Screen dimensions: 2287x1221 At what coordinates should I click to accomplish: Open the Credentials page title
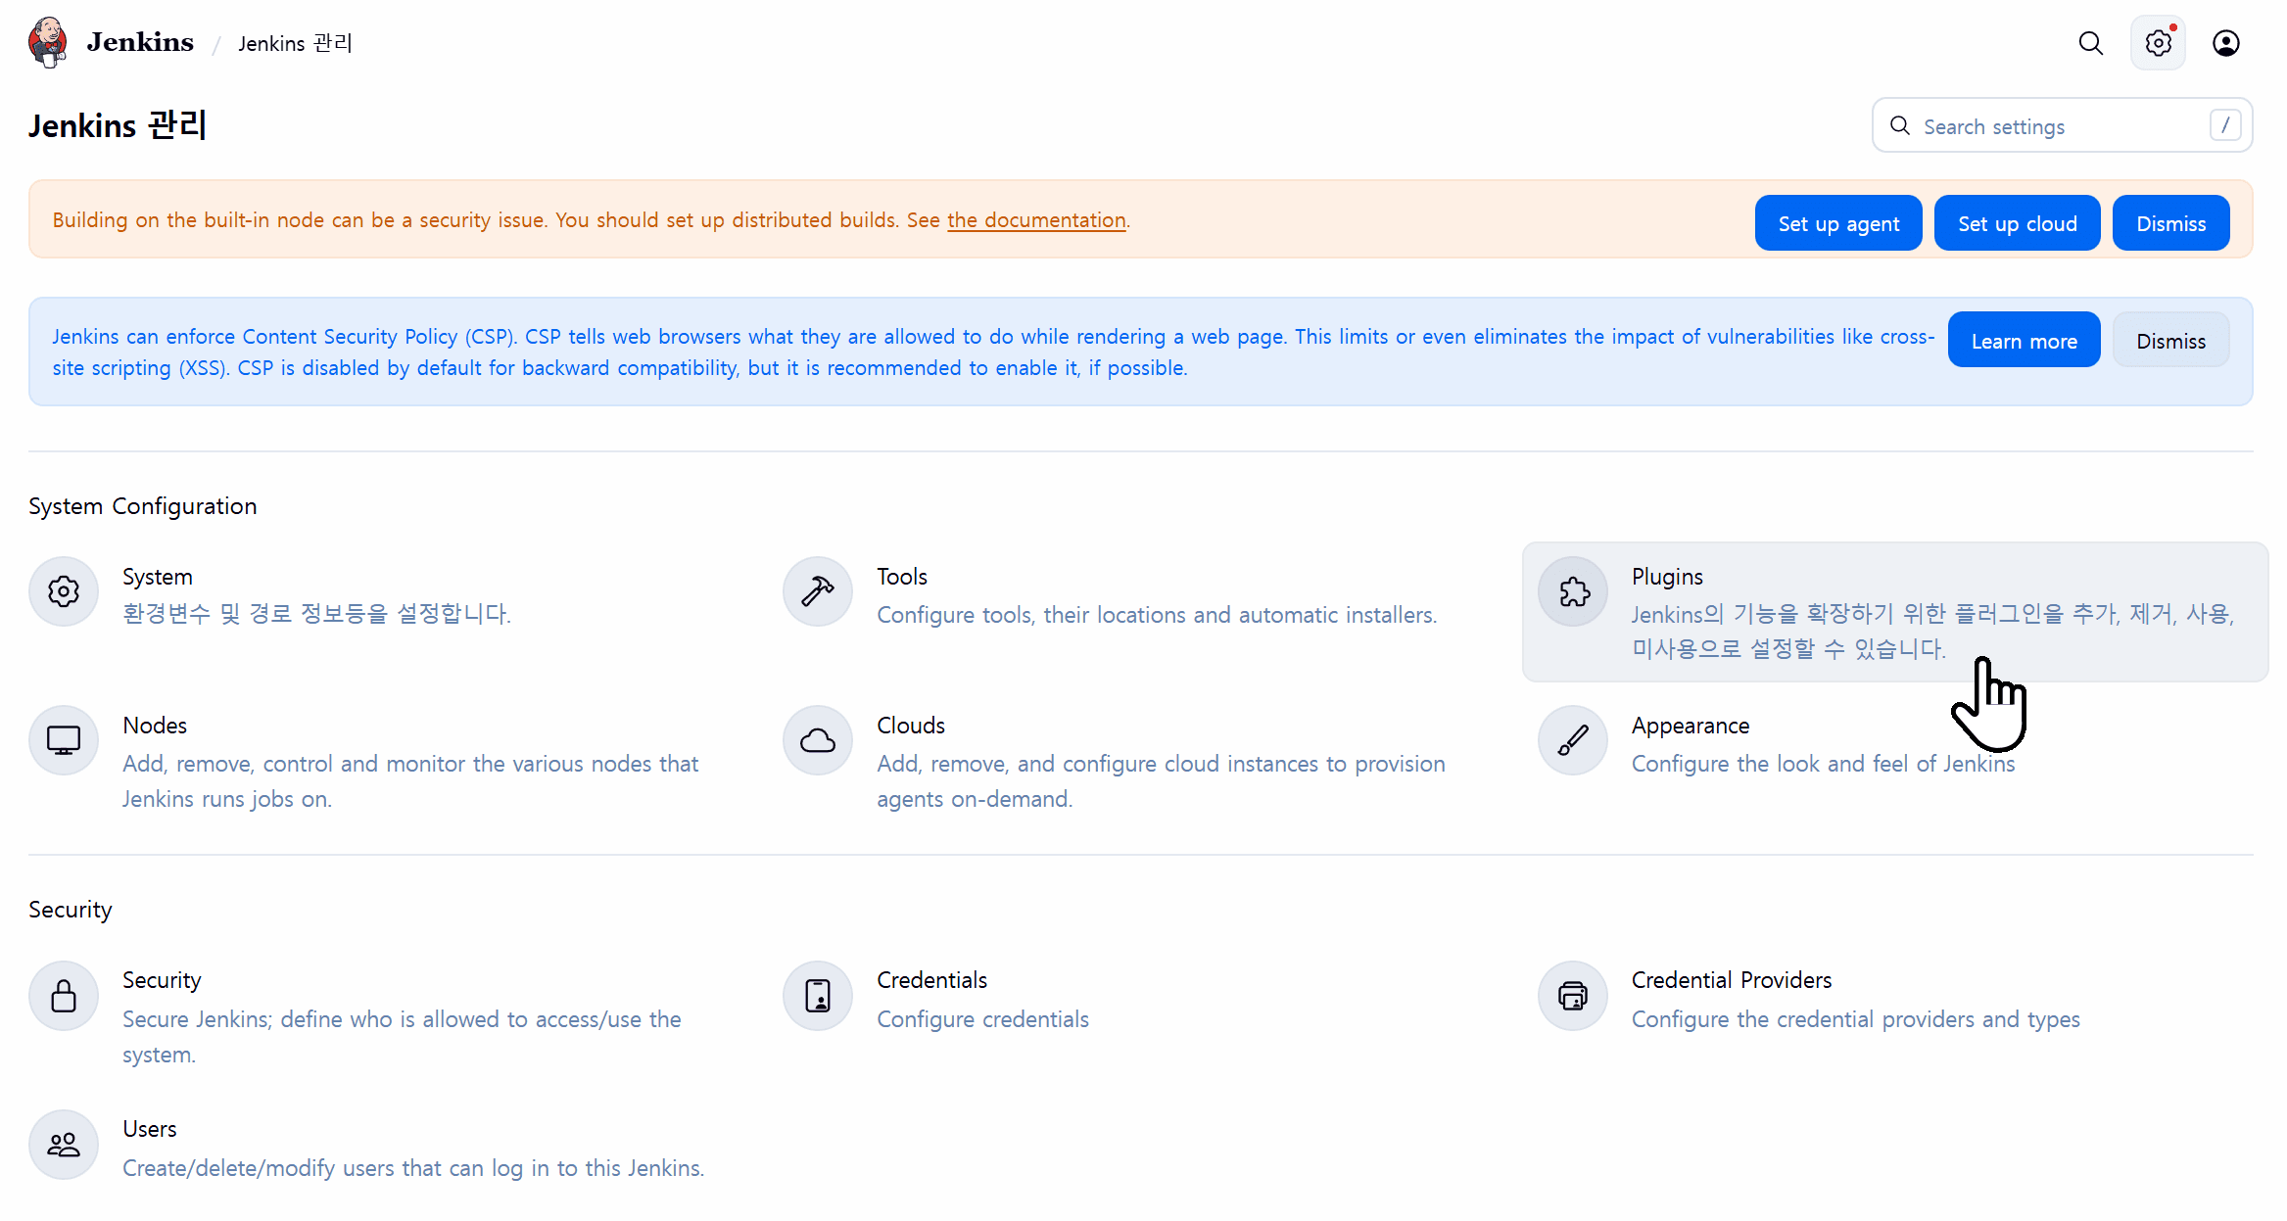tap(932, 980)
